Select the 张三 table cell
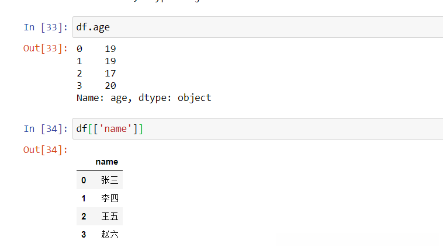The image size is (443, 251). 109,180
